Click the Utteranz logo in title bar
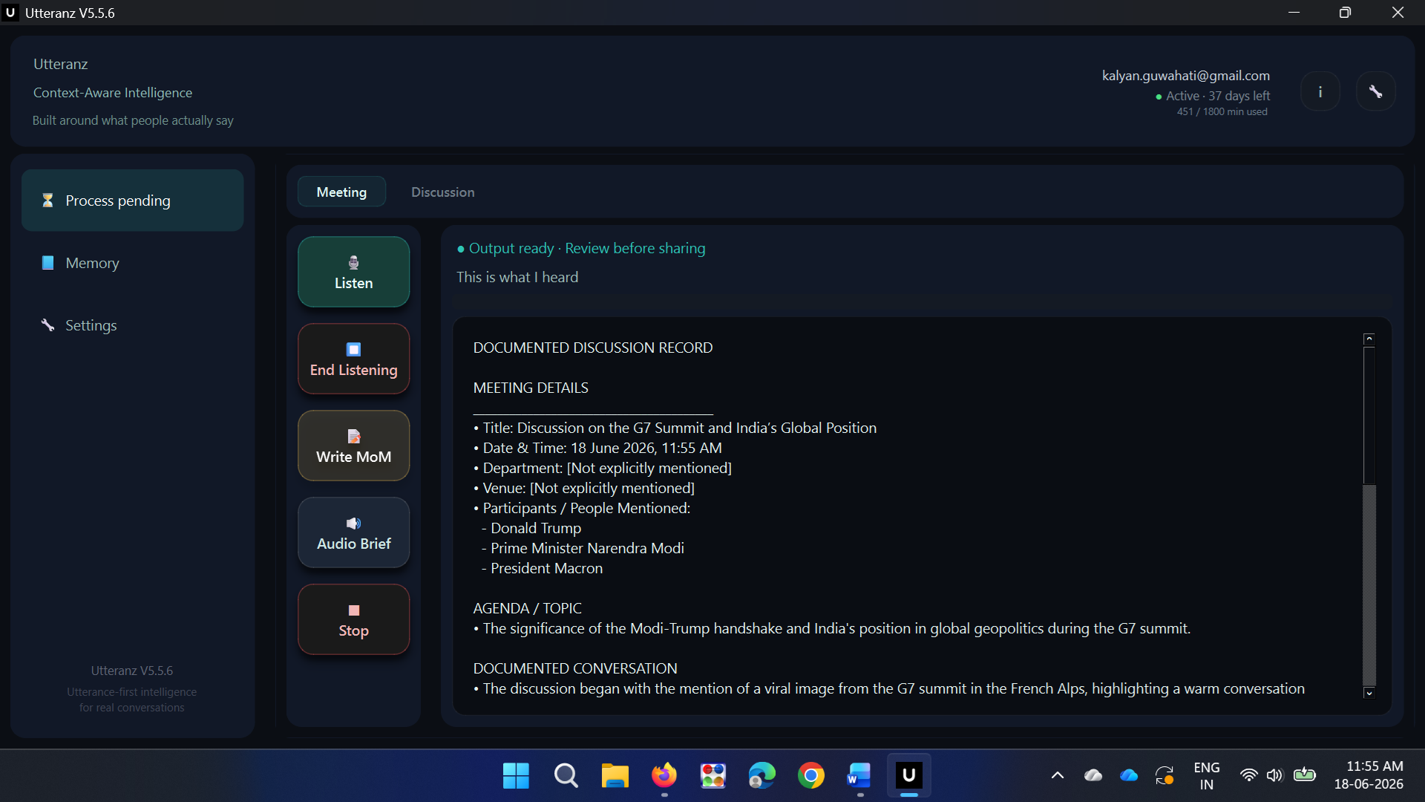This screenshot has height=802, width=1425. 10,13
